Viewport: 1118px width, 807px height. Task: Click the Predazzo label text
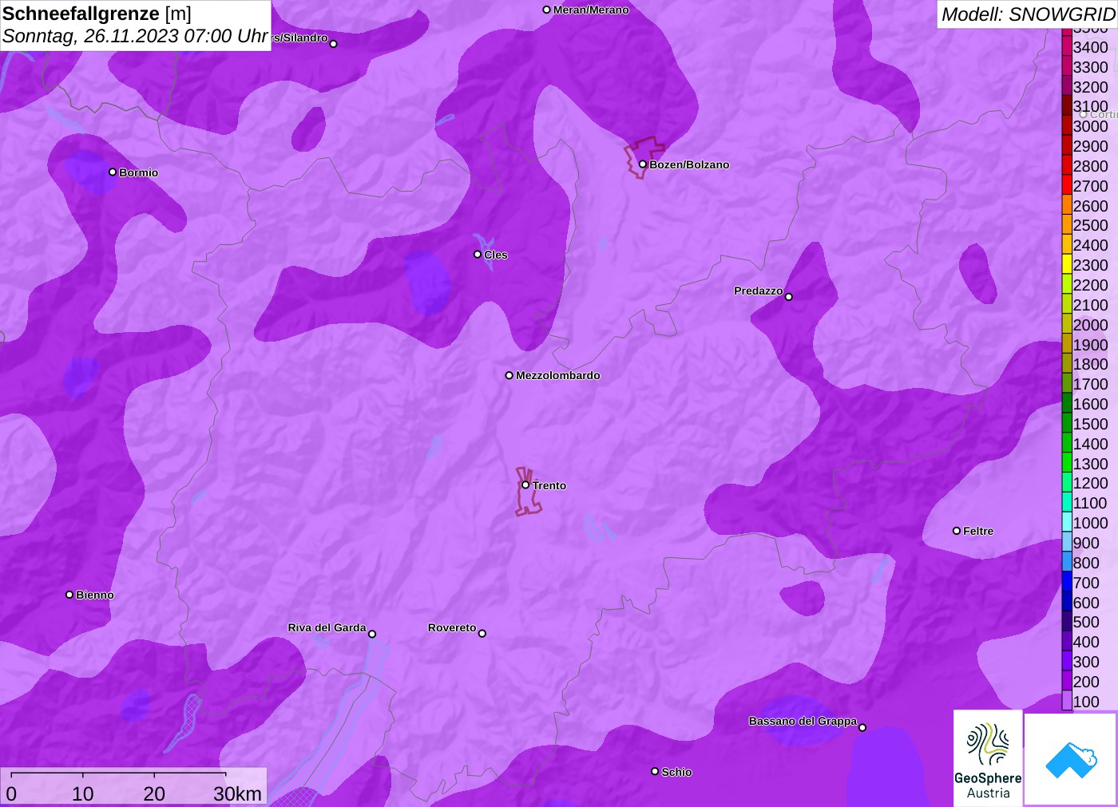click(x=758, y=291)
